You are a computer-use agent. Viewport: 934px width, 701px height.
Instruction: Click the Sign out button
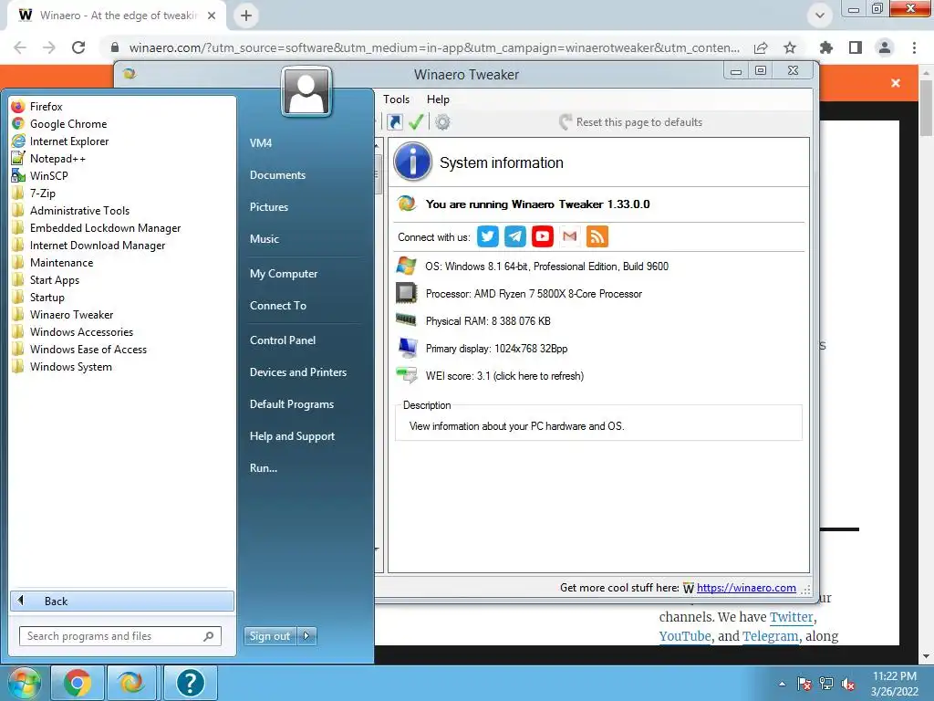pyautogui.click(x=270, y=636)
